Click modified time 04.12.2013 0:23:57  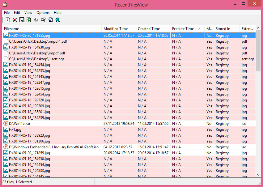click(x=118, y=147)
